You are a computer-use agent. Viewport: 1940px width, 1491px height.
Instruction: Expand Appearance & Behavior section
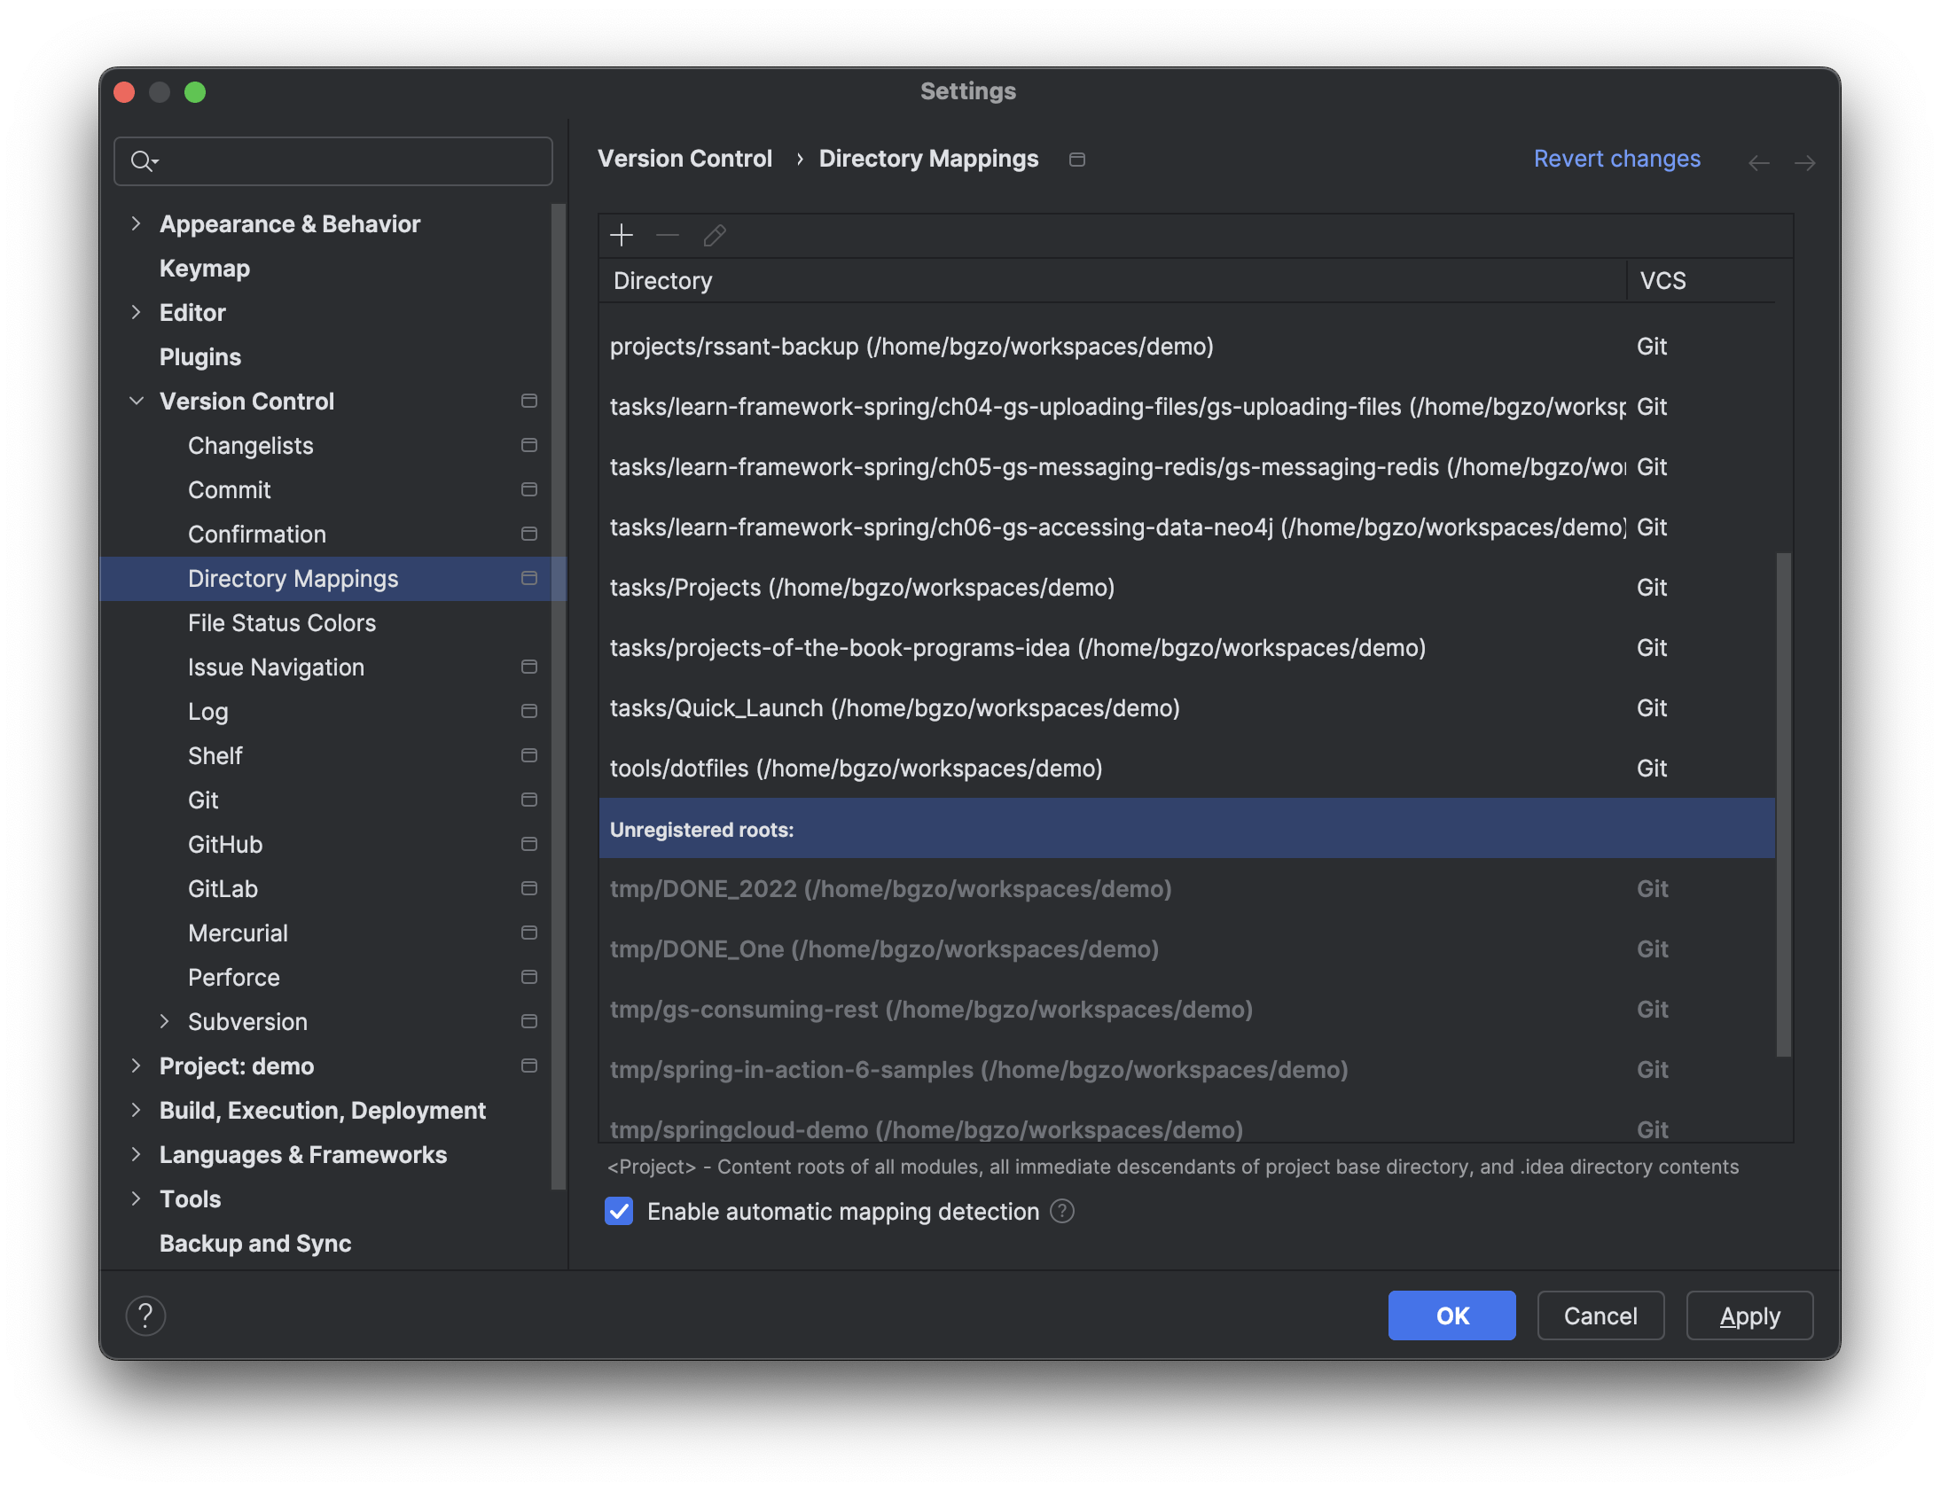click(x=136, y=223)
